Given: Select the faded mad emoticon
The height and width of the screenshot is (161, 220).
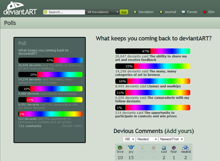Looking at the screenshot, I should [x=153, y=148].
